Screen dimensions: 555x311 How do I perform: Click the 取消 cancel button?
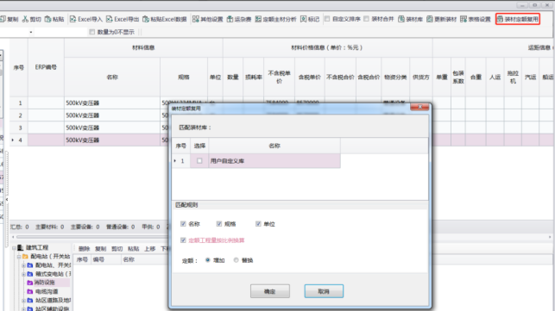[324, 291]
